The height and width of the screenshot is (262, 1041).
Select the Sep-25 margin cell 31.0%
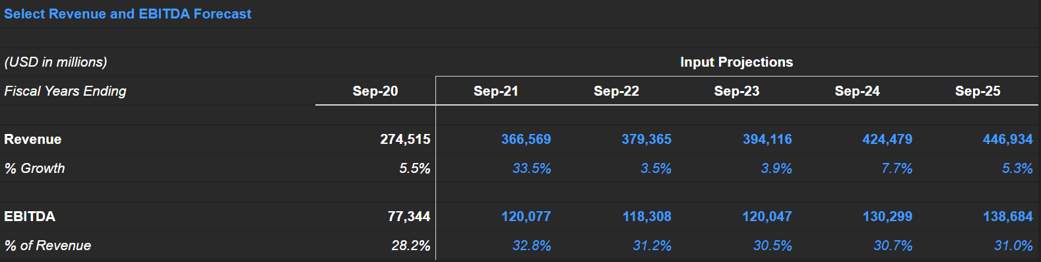tap(1013, 246)
